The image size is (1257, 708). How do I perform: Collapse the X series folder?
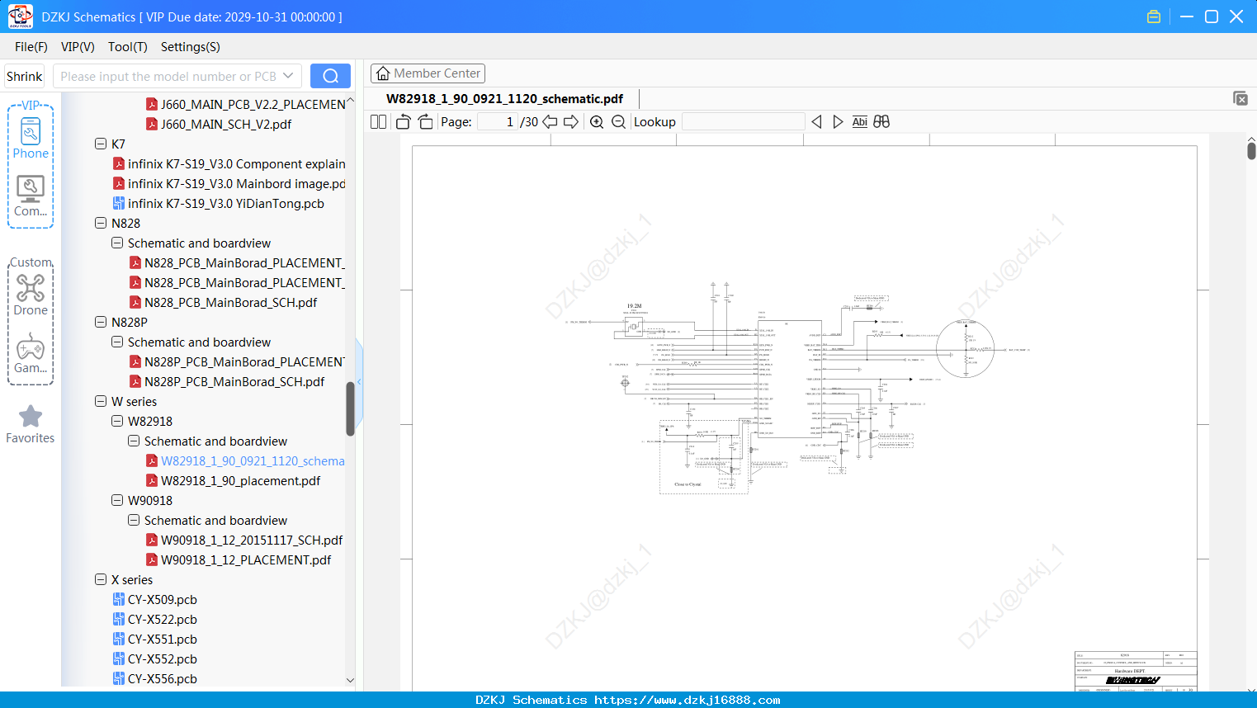(x=101, y=579)
